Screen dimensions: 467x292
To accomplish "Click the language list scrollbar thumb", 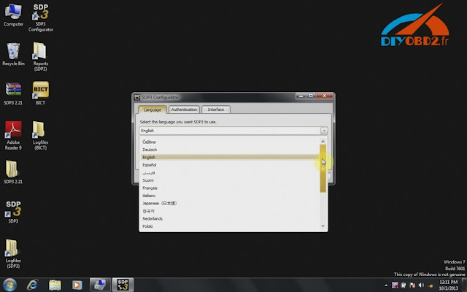I will [x=323, y=169].
